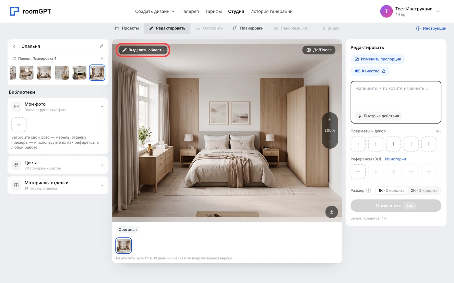This screenshot has width=454, height=283.
Task: Click the Применить button
Action: [396, 206]
